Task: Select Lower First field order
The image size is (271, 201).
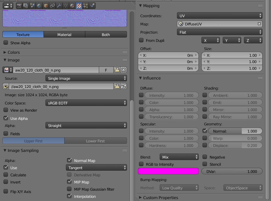Action: pos(96,141)
